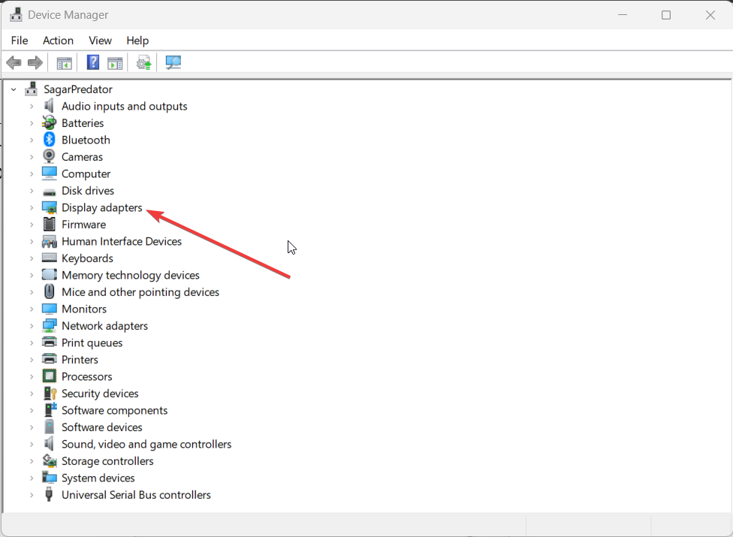Click the Monitors icon
This screenshot has width=733, height=537.
tap(49, 309)
